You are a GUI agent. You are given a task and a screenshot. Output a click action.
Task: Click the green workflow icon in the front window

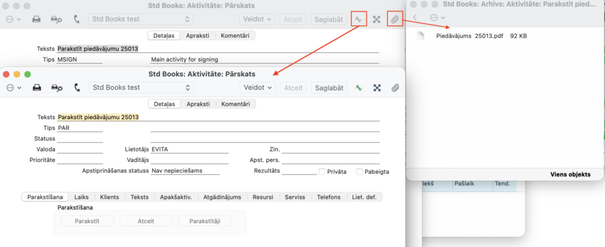(358, 87)
